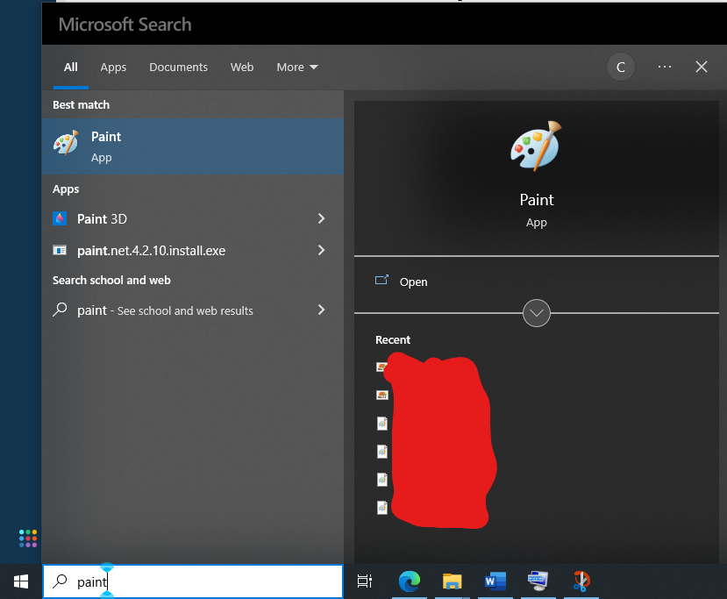The height and width of the screenshot is (599, 727).
Task: Click the large Paint palette icon in preview
Action: pyautogui.click(x=537, y=146)
